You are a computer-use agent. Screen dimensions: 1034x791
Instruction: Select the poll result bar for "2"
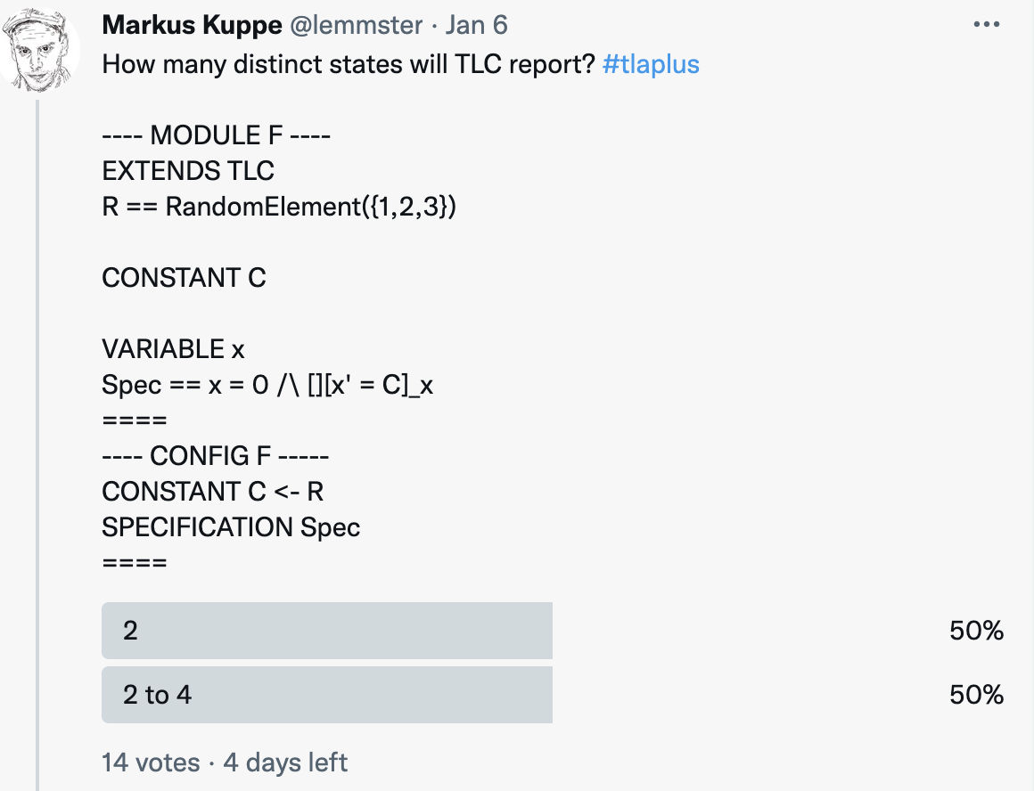pos(327,630)
